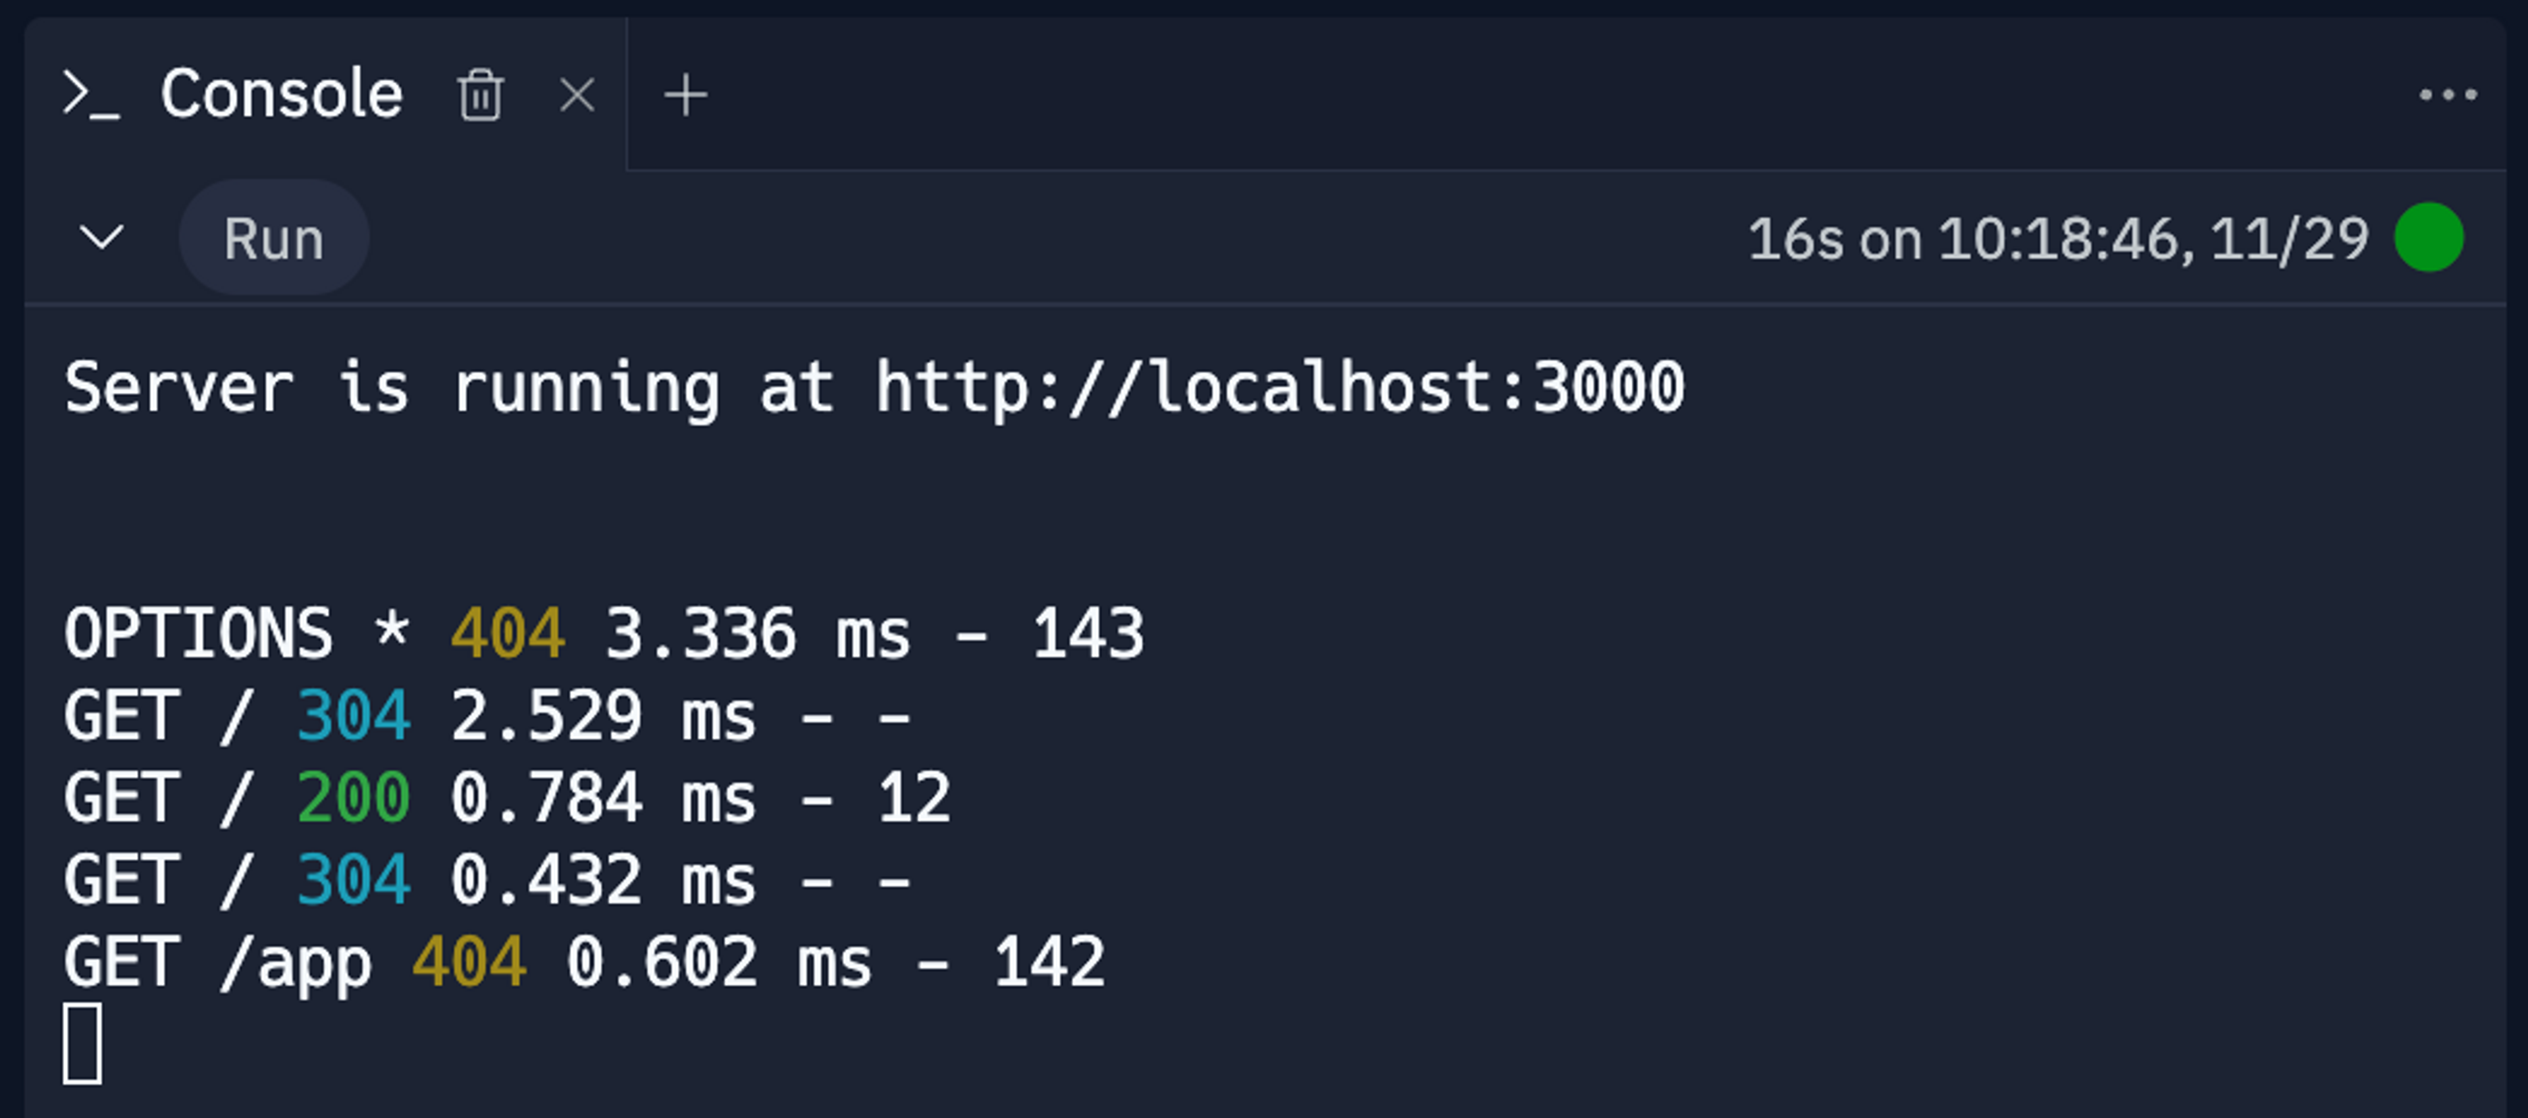Collapse the Run output chevron
This screenshot has height=1118, width=2528.
(x=101, y=238)
